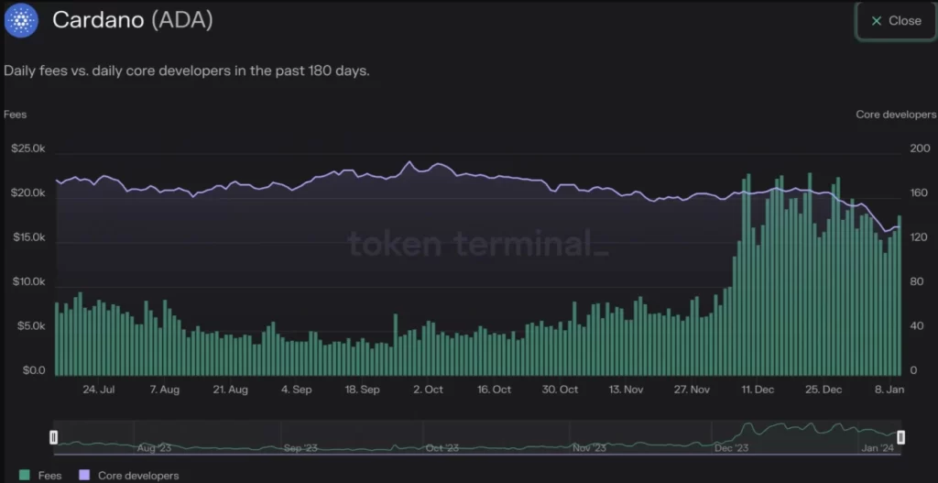Click the 24. Jul date label
Screen dimensions: 938x483
point(99,389)
